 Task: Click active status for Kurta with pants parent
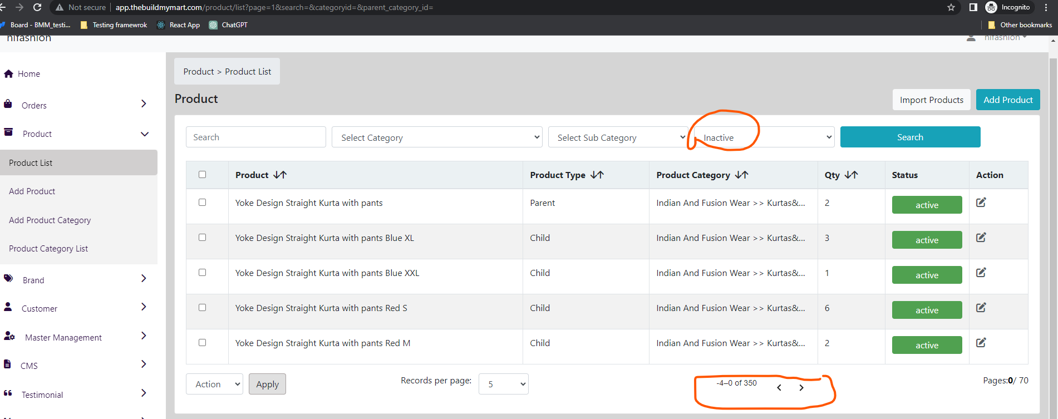click(x=927, y=205)
